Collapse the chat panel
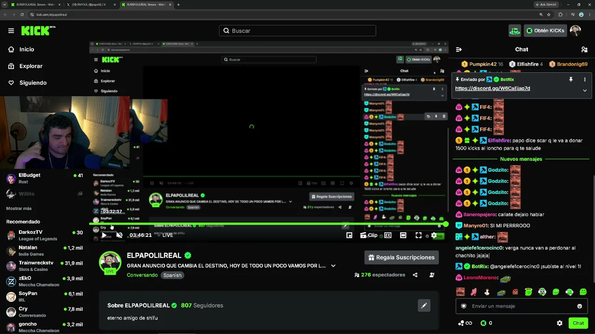 [x=459, y=49]
